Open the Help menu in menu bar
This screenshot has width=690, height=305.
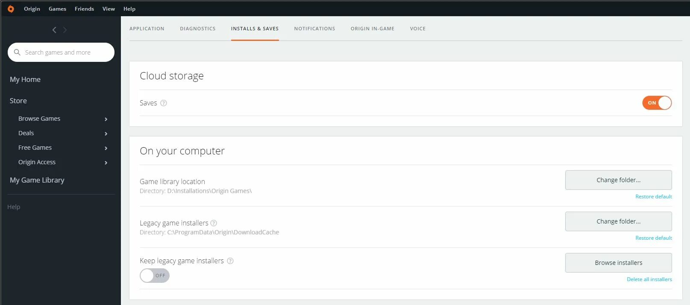(x=129, y=9)
